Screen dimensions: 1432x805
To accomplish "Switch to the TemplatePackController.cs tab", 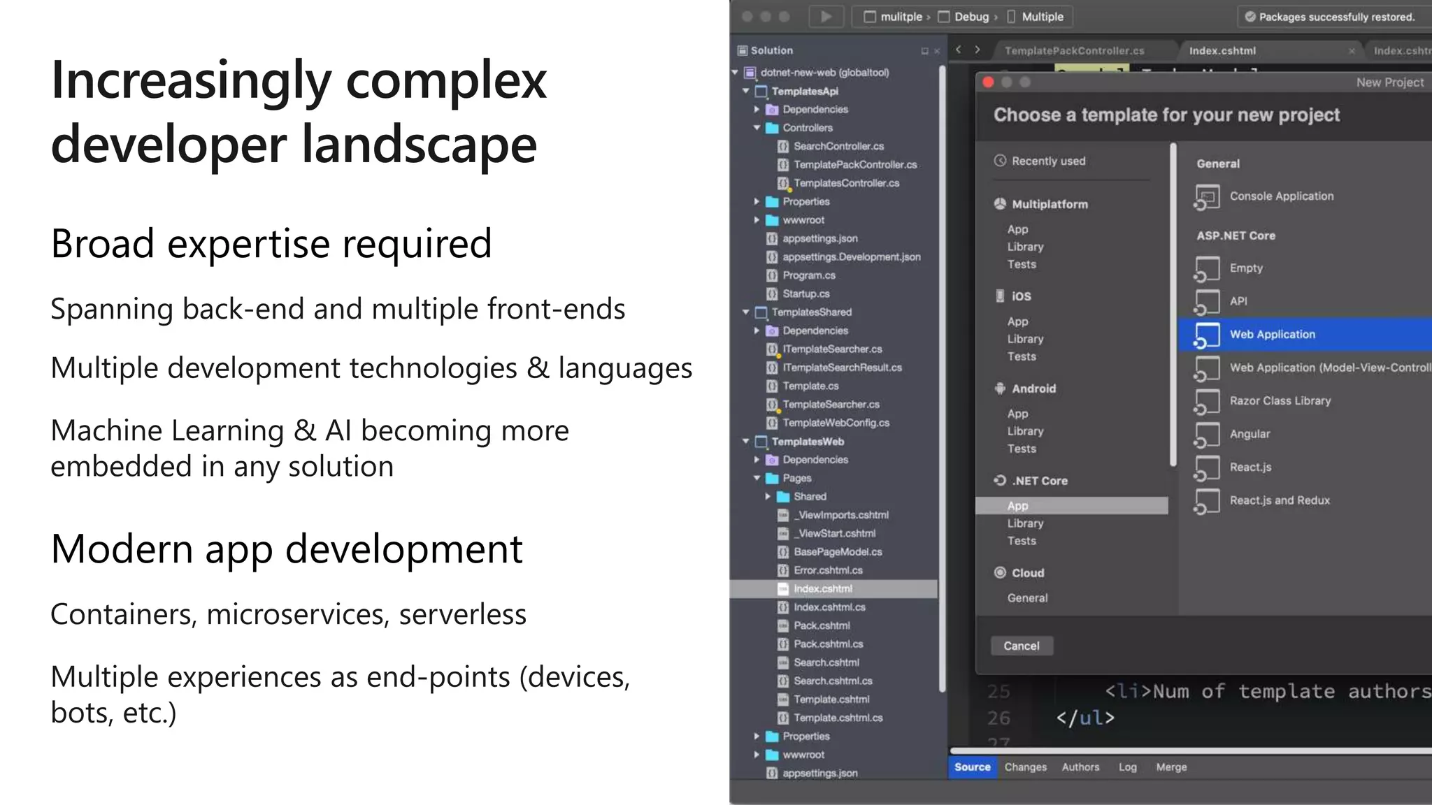I will [1074, 50].
